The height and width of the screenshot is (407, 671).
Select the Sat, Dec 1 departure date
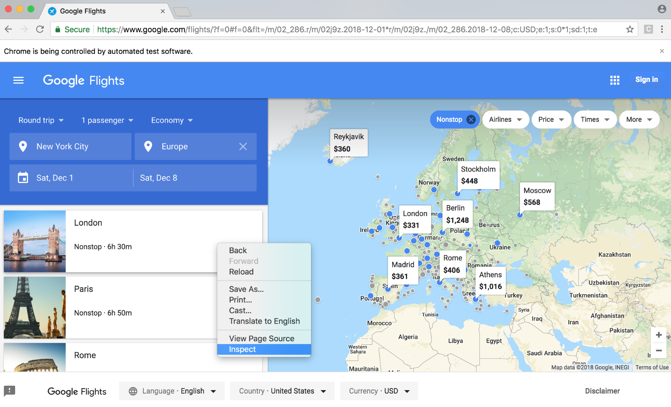point(71,178)
